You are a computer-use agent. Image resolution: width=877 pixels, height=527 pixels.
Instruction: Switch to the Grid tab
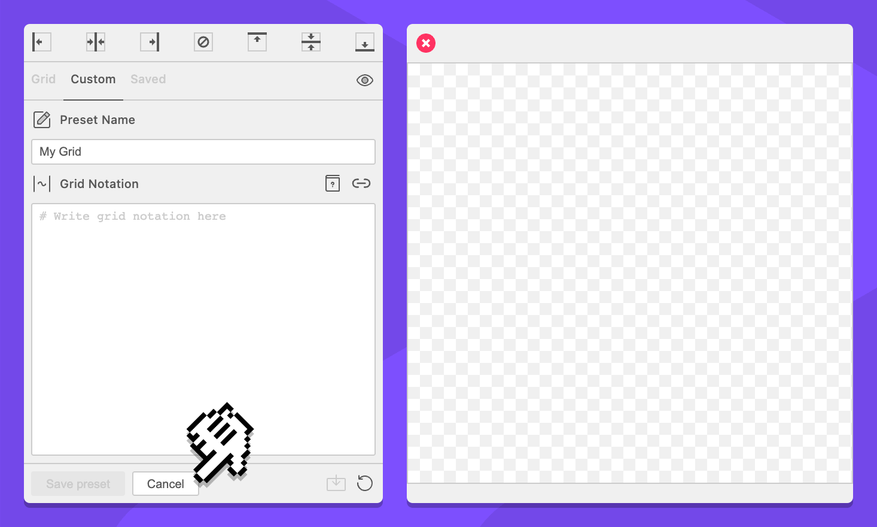[x=44, y=79]
